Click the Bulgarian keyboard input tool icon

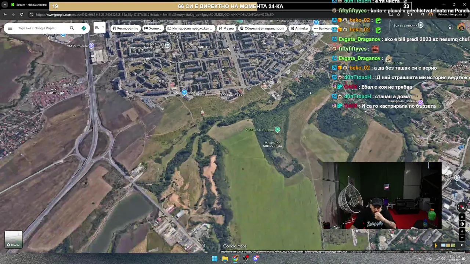(97, 28)
